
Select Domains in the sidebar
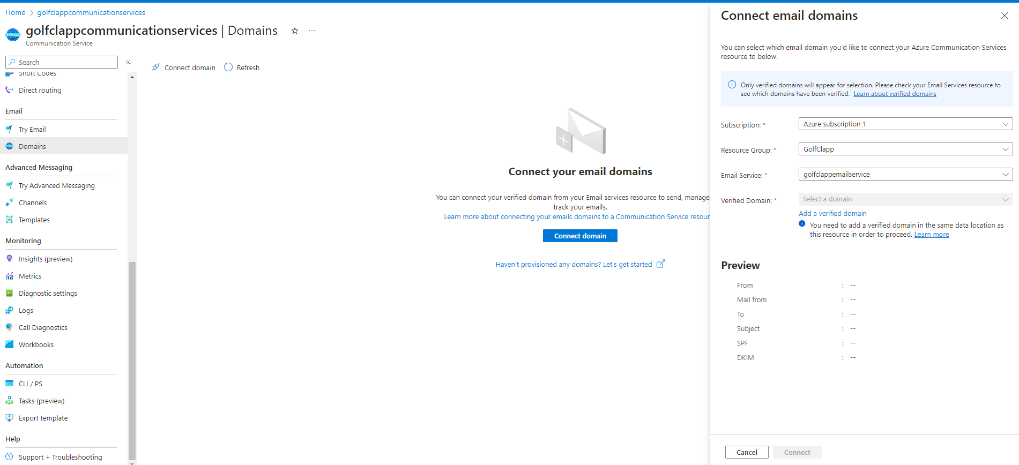[x=64, y=146]
